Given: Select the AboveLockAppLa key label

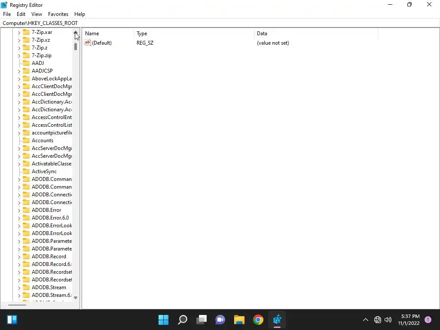Looking at the screenshot, I should click(52, 79).
